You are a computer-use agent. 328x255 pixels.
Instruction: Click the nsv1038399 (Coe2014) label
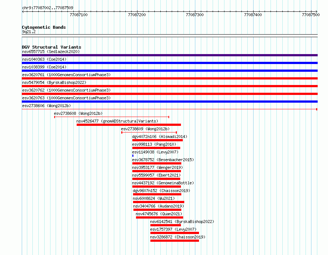[x=44, y=67]
